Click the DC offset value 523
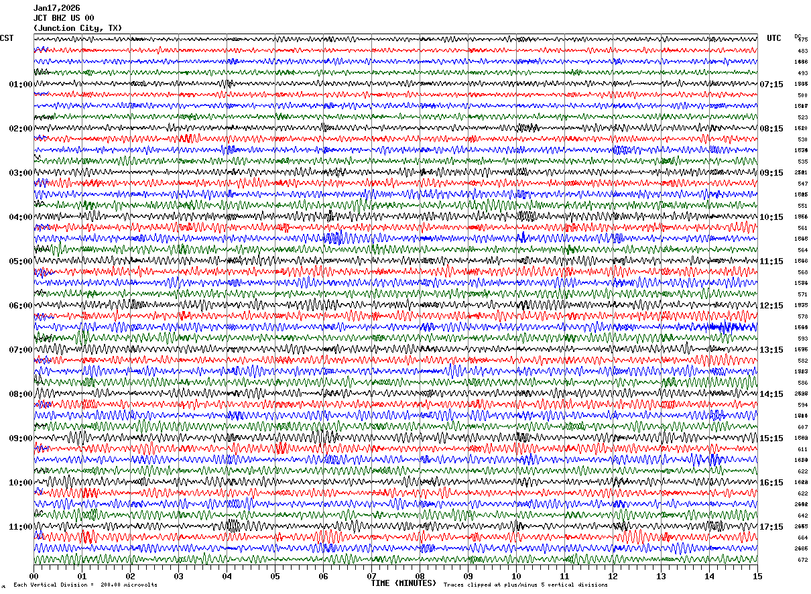The height and width of the screenshot is (594, 811). tap(802, 117)
